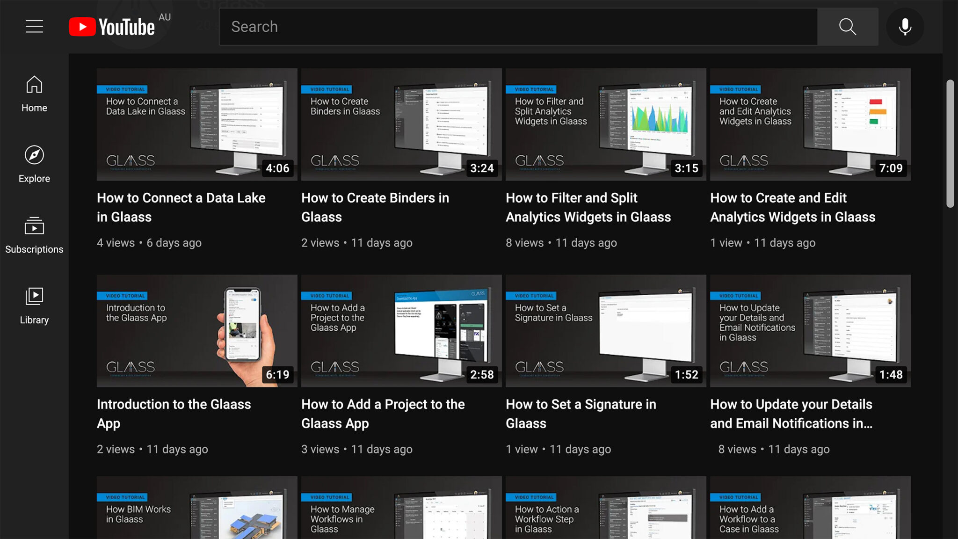Click the 4:06 duration badge
This screenshot has width=958, height=539.
278,168
